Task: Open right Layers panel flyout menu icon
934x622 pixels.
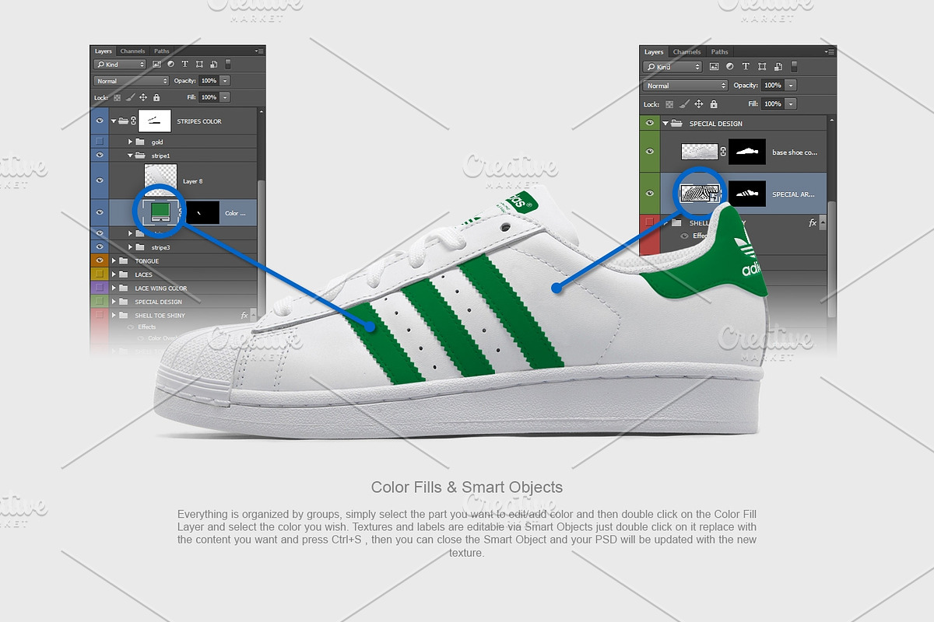Action: click(x=830, y=52)
